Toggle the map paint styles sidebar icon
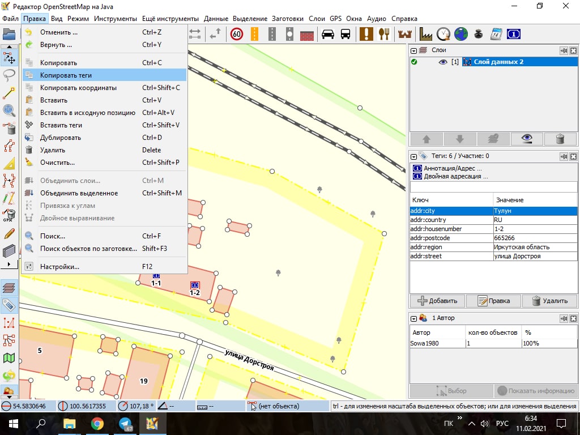The height and width of the screenshot is (435, 580). coord(9,358)
